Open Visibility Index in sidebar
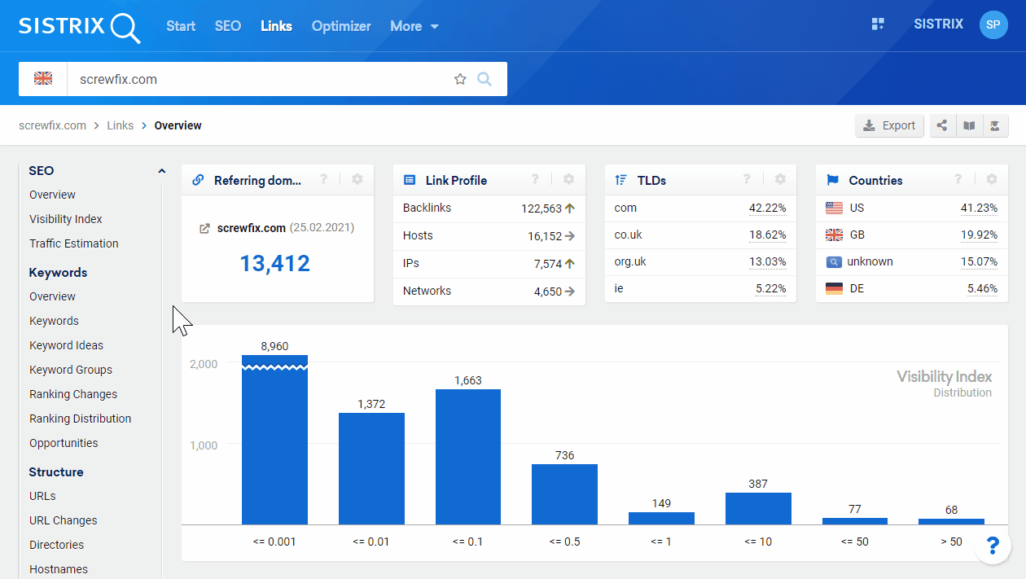This screenshot has width=1026, height=579. point(66,219)
